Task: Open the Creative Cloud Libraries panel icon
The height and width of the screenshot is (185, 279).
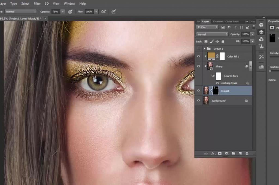Action: tap(261, 67)
